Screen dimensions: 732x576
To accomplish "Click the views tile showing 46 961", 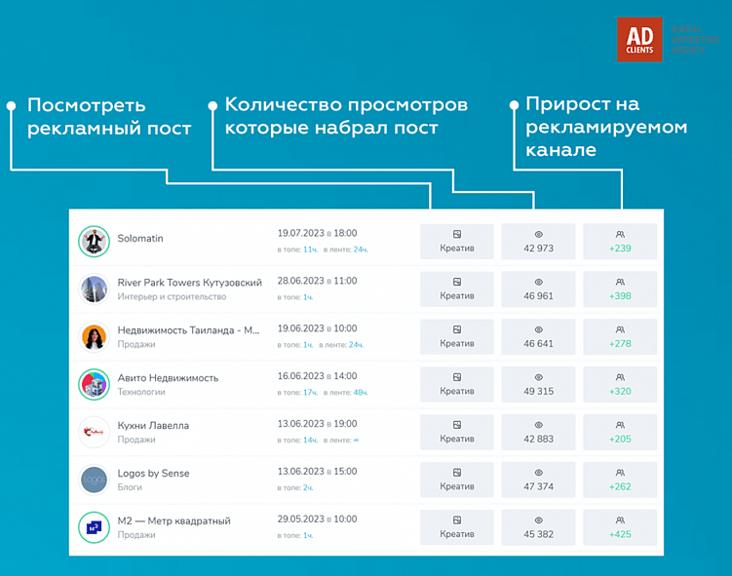I will coord(538,288).
